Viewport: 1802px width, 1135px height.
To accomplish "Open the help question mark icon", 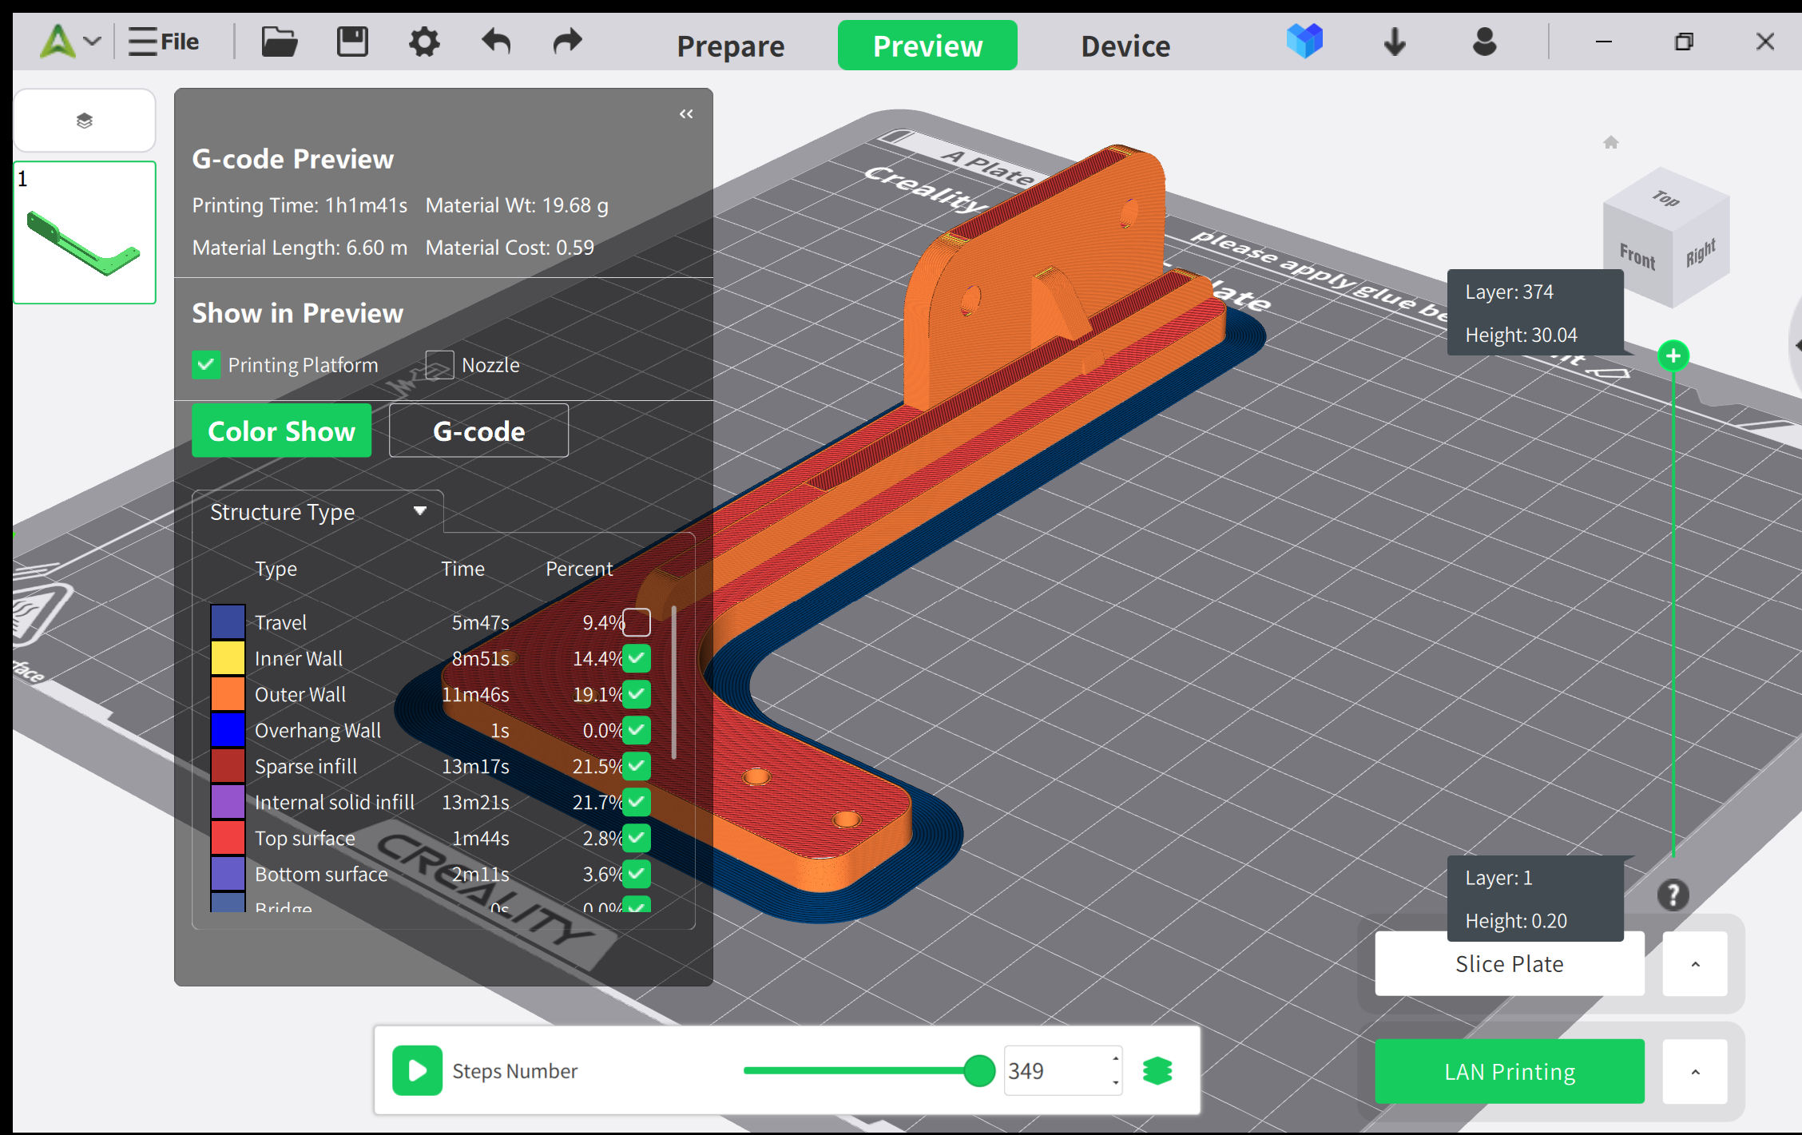I will [x=1673, y=895].
